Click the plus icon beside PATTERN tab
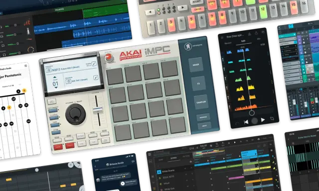 [190, 162]
